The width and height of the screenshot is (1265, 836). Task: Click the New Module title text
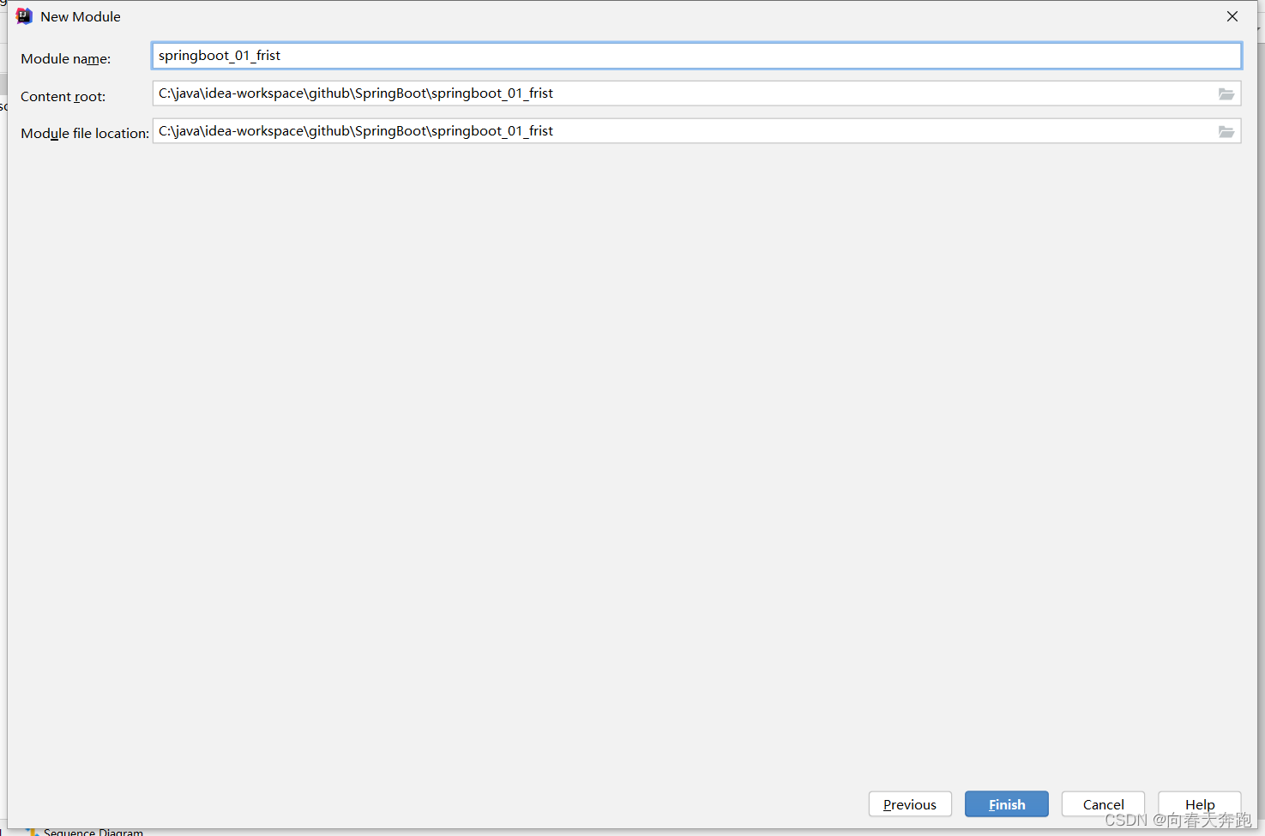click(81, 16)
